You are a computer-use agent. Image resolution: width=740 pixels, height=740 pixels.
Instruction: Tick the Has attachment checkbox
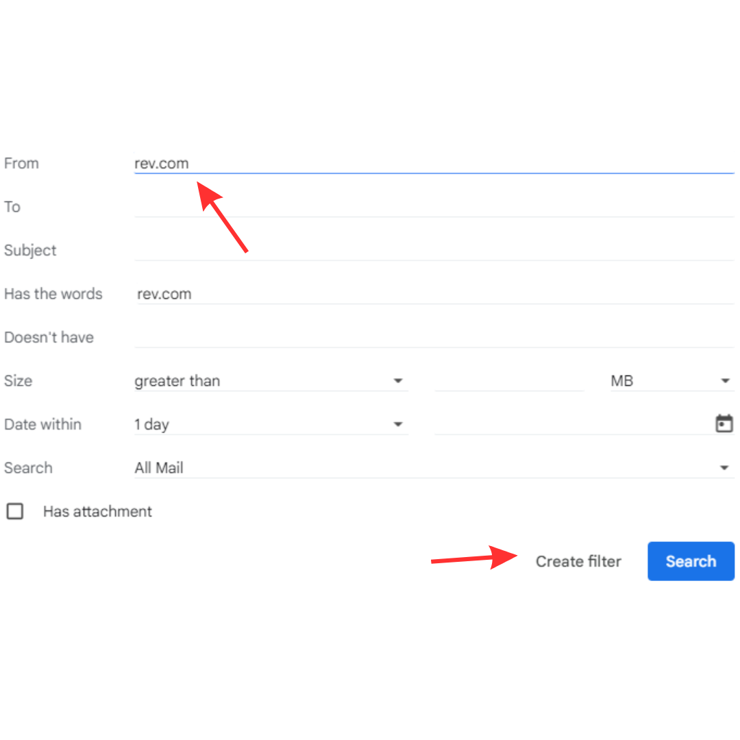pos(14,511)
